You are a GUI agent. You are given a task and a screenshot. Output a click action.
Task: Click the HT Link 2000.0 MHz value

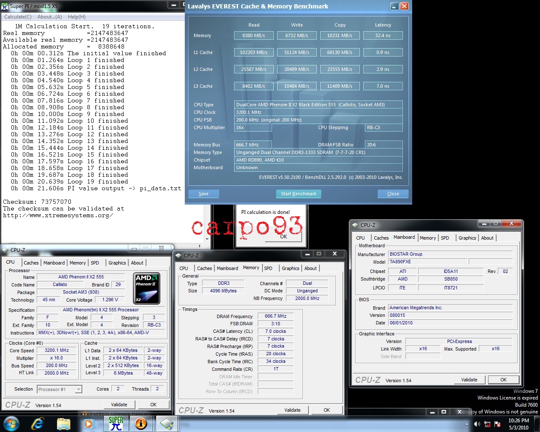point(57,373)
